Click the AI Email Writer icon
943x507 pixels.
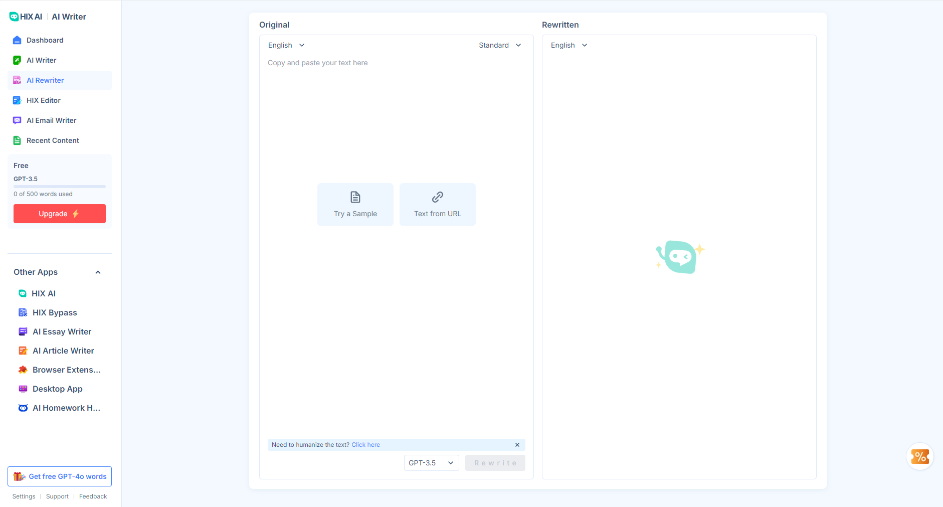click(17, 120)
